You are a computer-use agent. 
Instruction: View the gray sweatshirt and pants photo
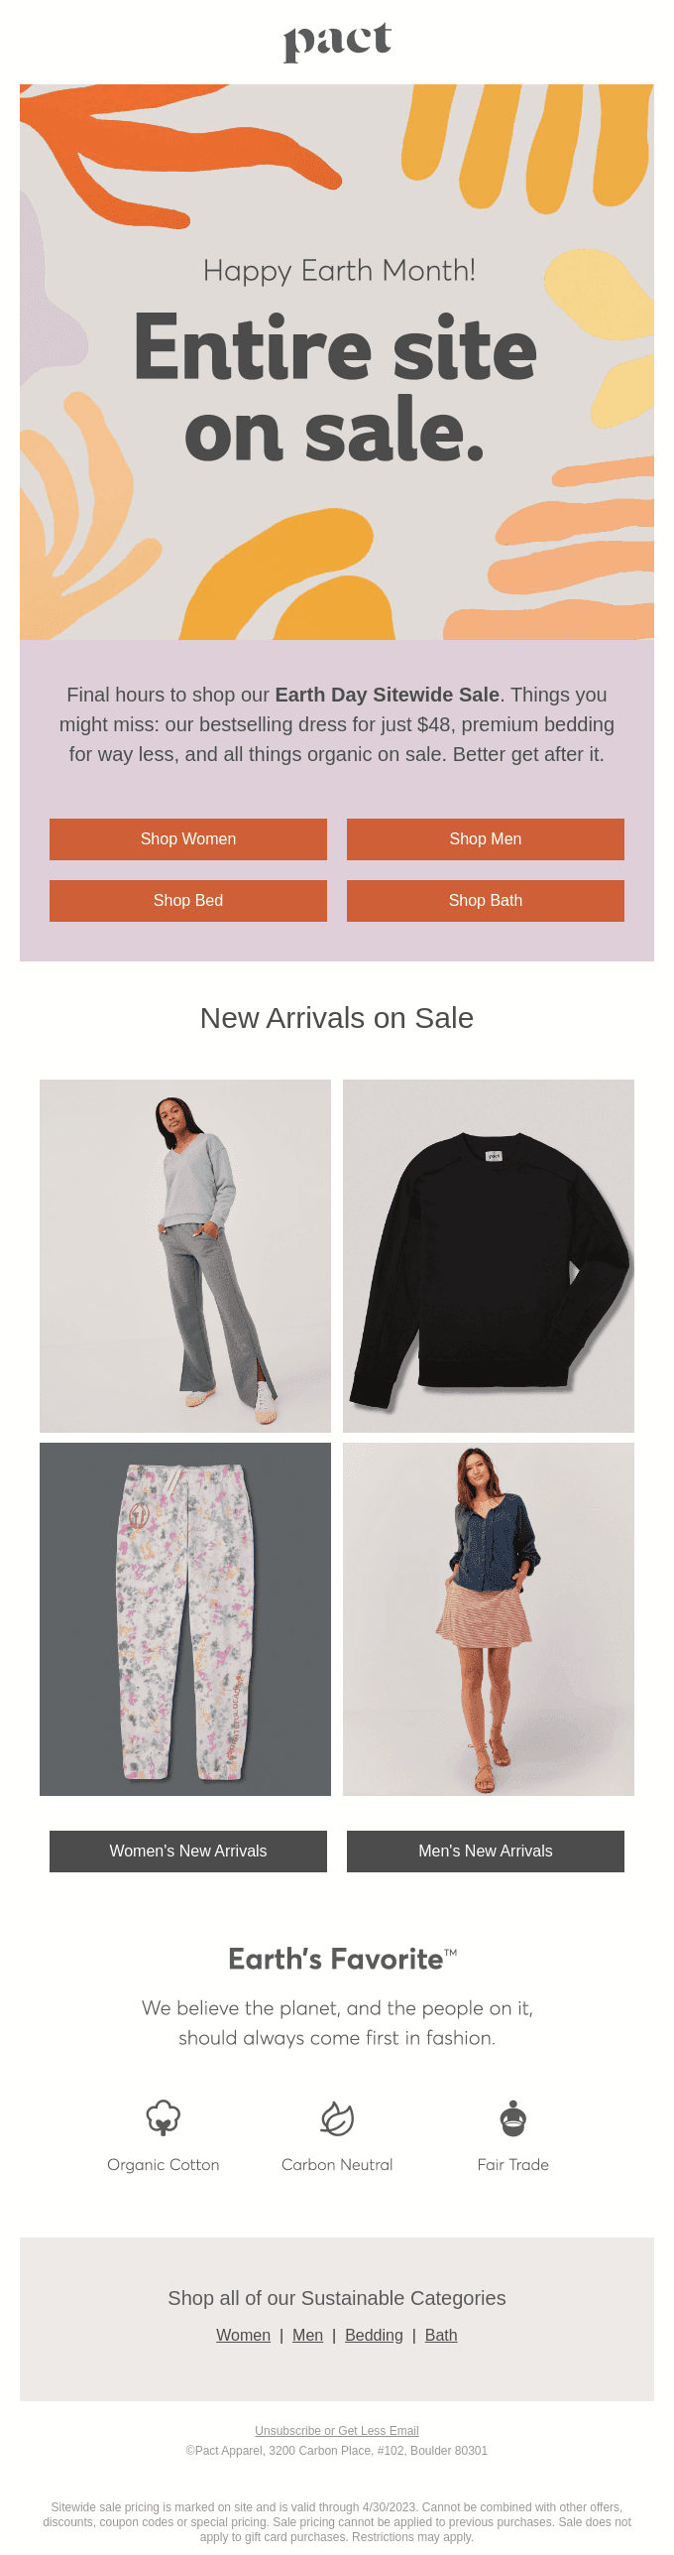point(185,1256)
